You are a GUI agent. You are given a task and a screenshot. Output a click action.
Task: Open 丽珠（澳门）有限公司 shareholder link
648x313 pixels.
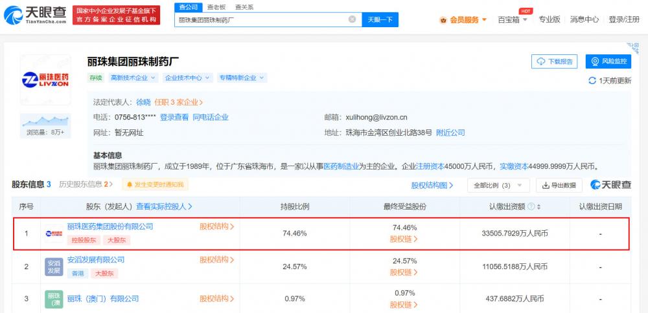coord(103,299)
